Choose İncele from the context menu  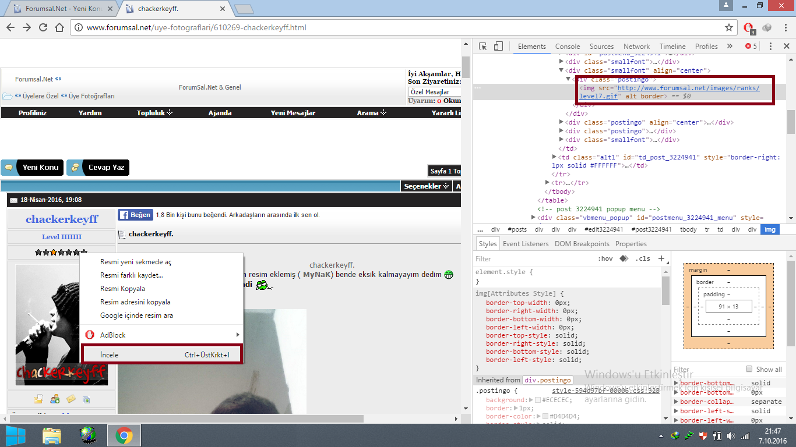pyautogui.click(x=161, y=354)
